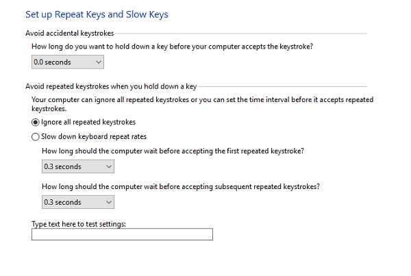Open the 0.0 seconds key hold dropdown
Image resolution: width=411 pixels, height=276 pixels.
point(68,62)
